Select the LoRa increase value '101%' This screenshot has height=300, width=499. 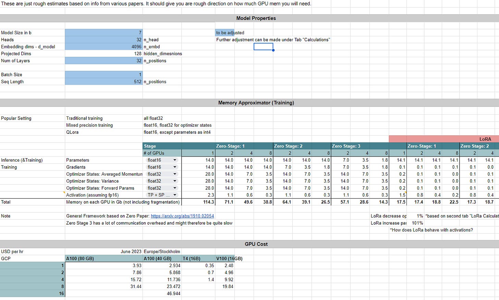pos(415,223)
